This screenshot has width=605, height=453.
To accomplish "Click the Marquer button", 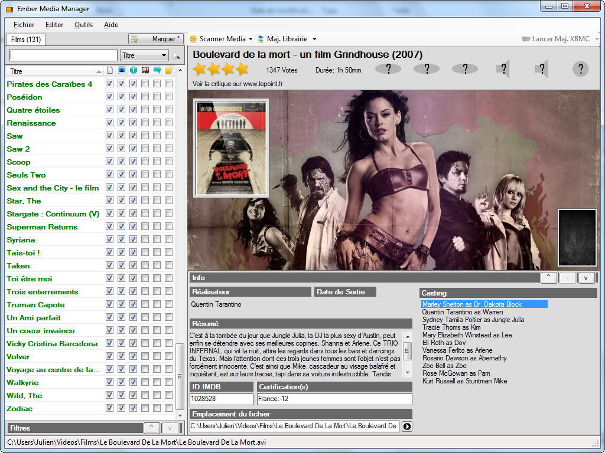I will coord(156,39).
